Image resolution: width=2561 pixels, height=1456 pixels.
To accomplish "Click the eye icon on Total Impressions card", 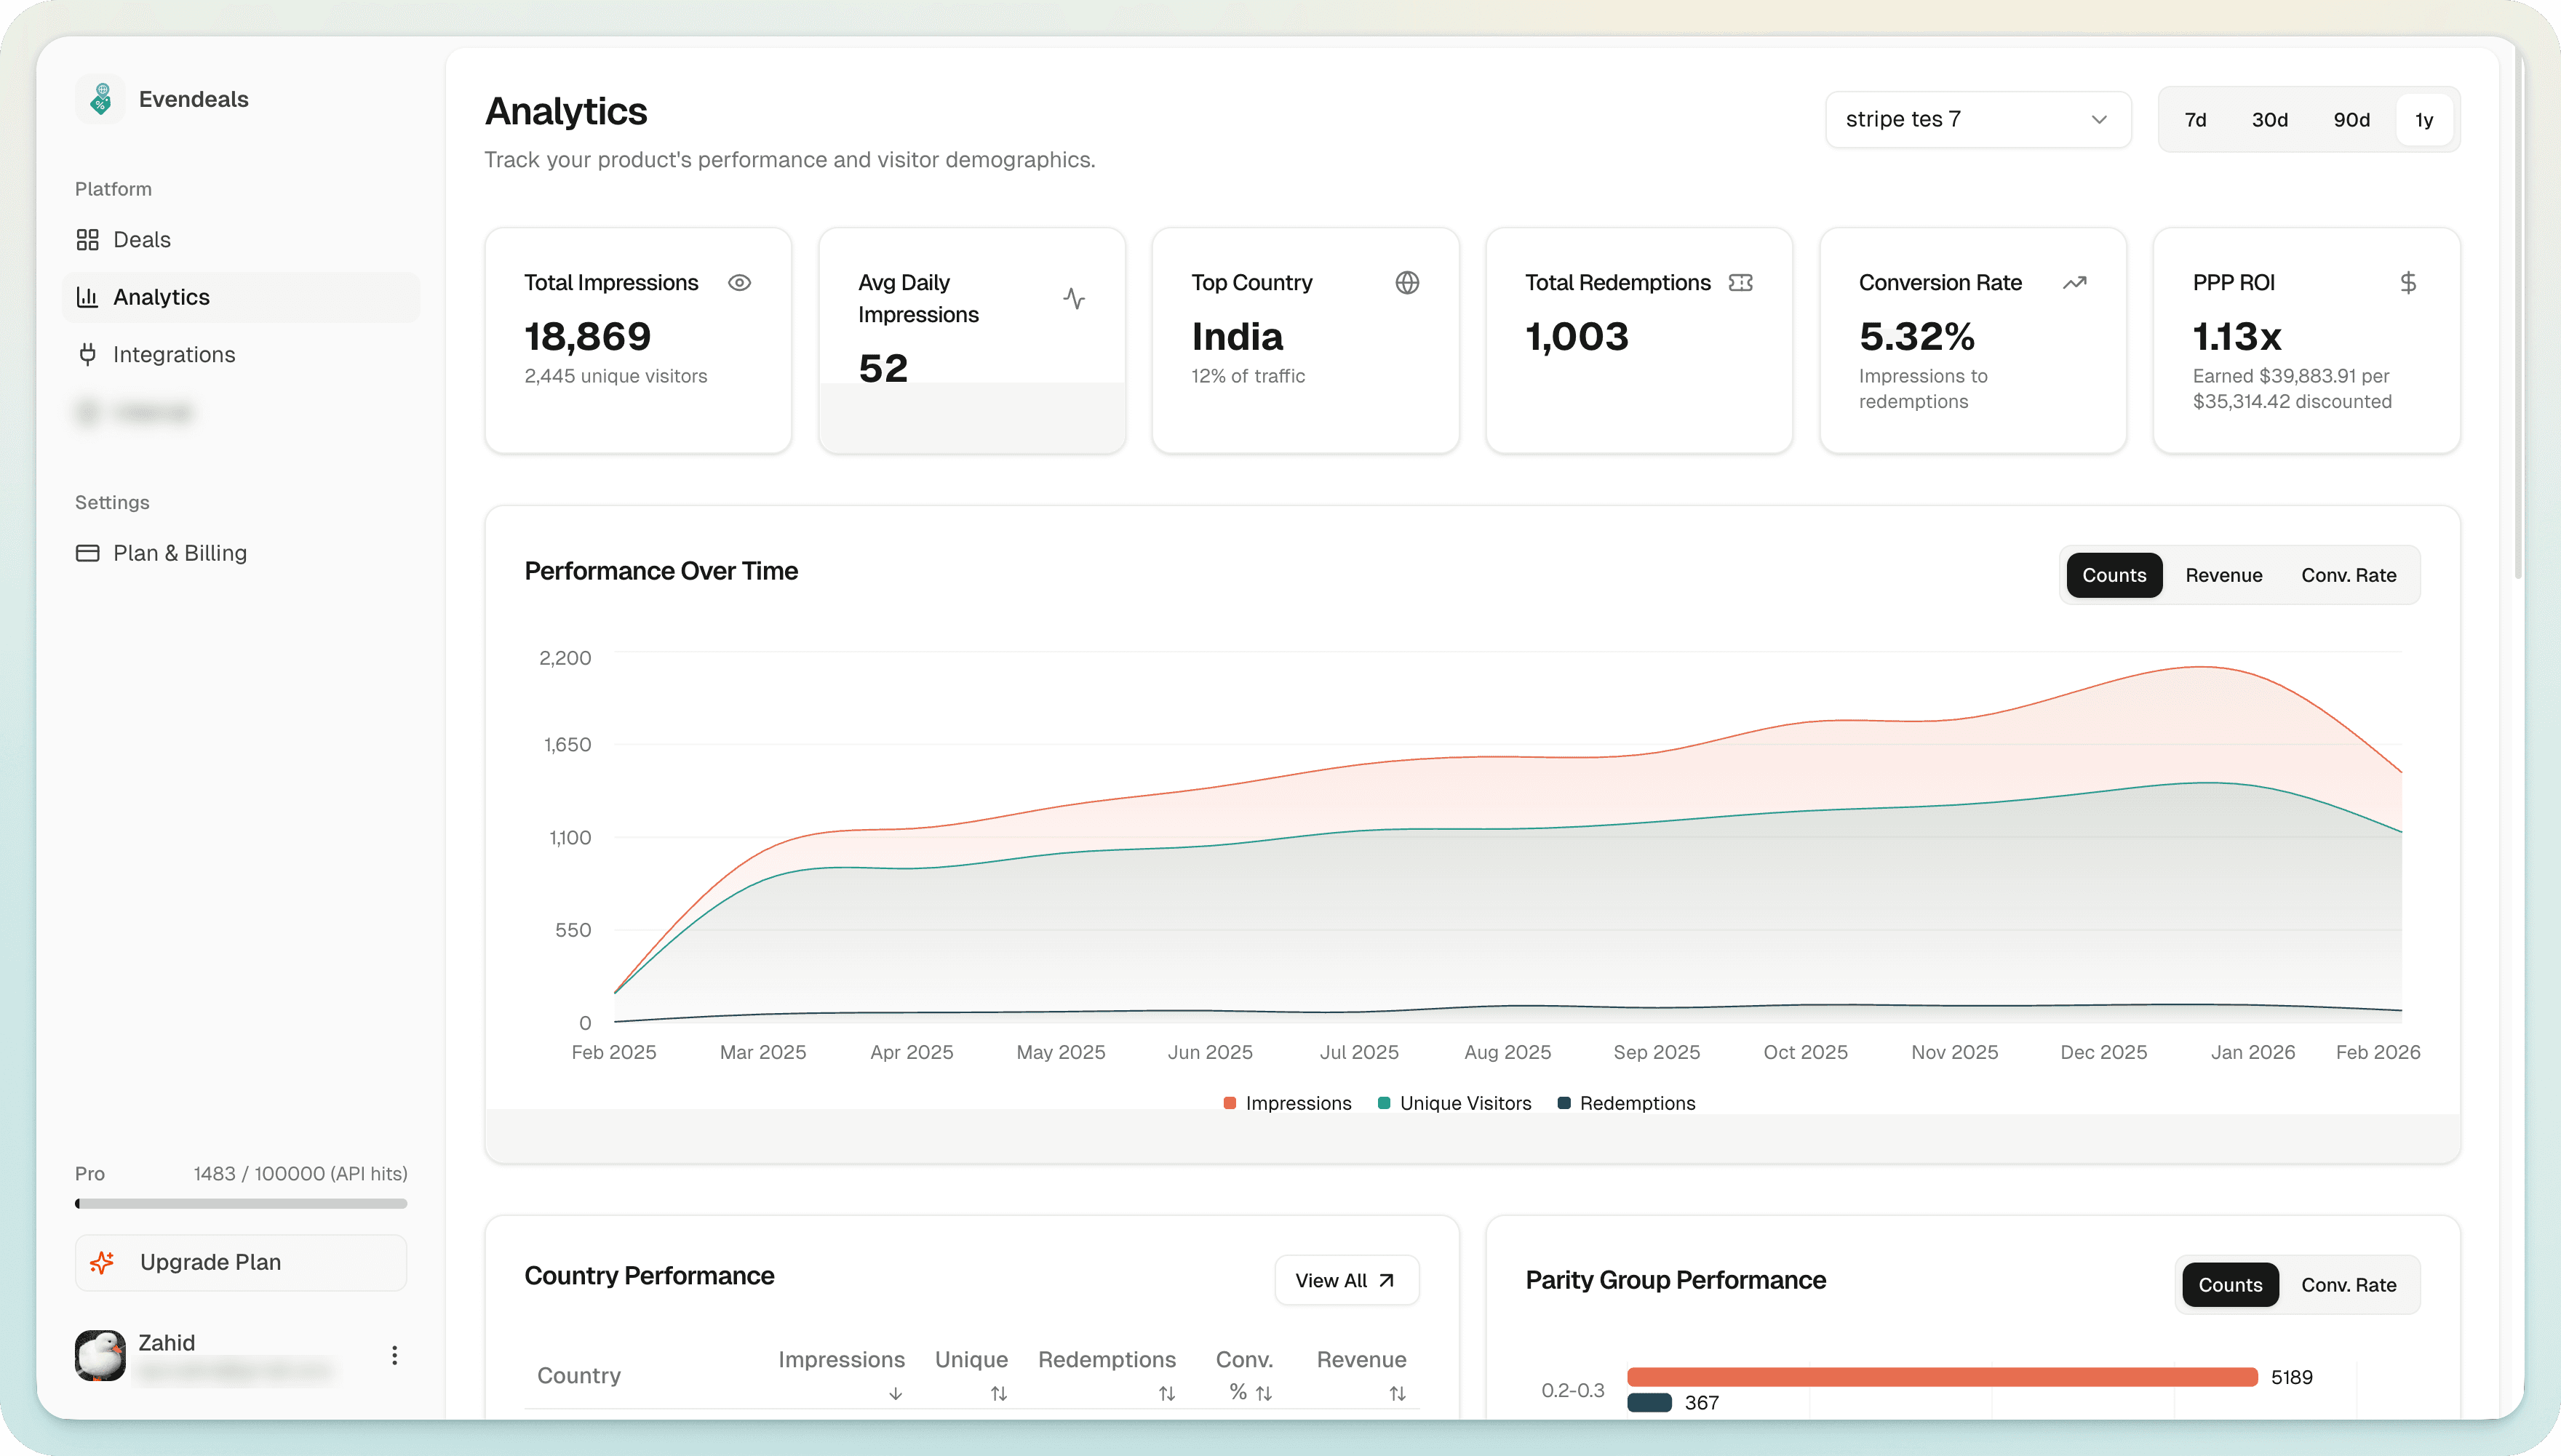I will click(741, 282).
